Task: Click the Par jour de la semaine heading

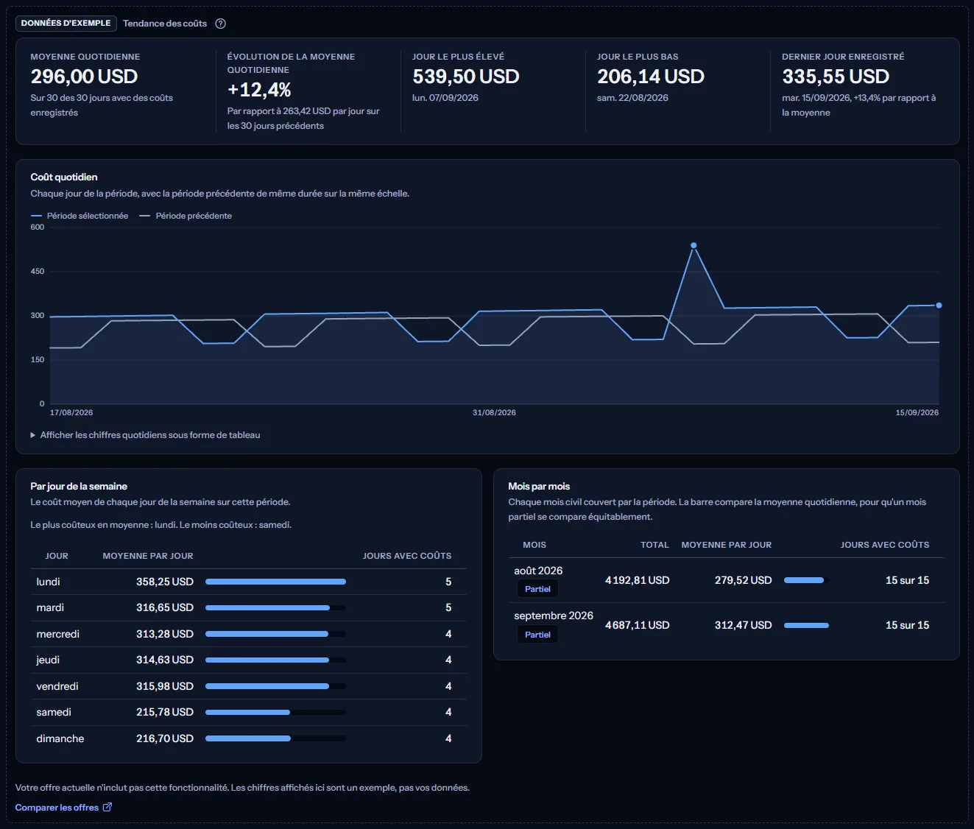Action: tap(79, 487)
